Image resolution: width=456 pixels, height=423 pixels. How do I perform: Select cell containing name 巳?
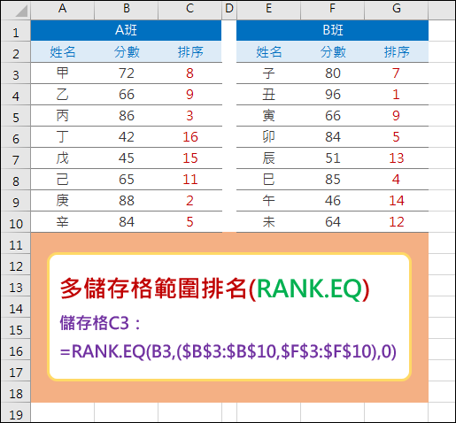pos(268,180)
